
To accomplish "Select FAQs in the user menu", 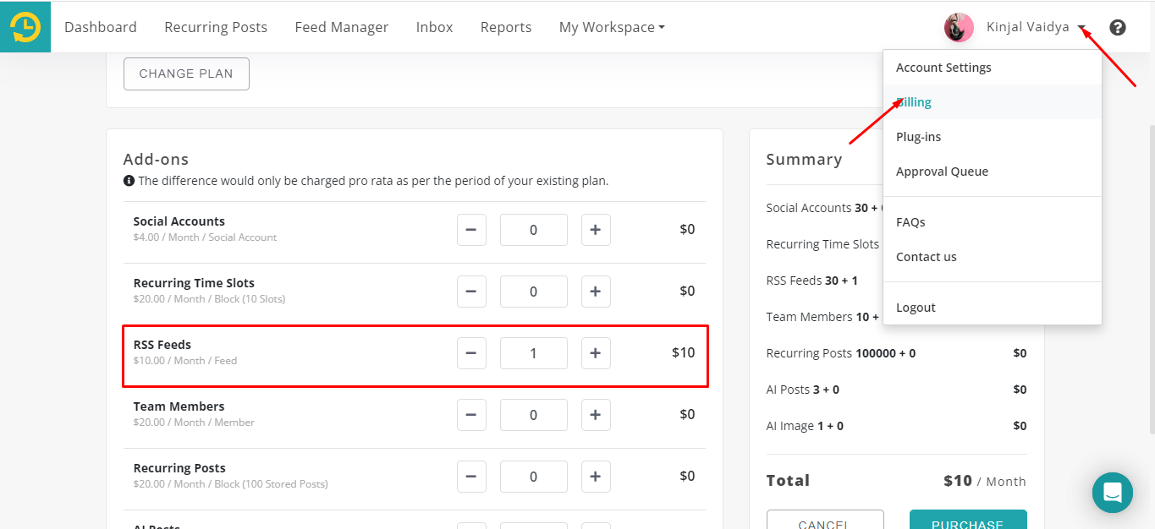I will pyautogui.click(x=993, y=222).
